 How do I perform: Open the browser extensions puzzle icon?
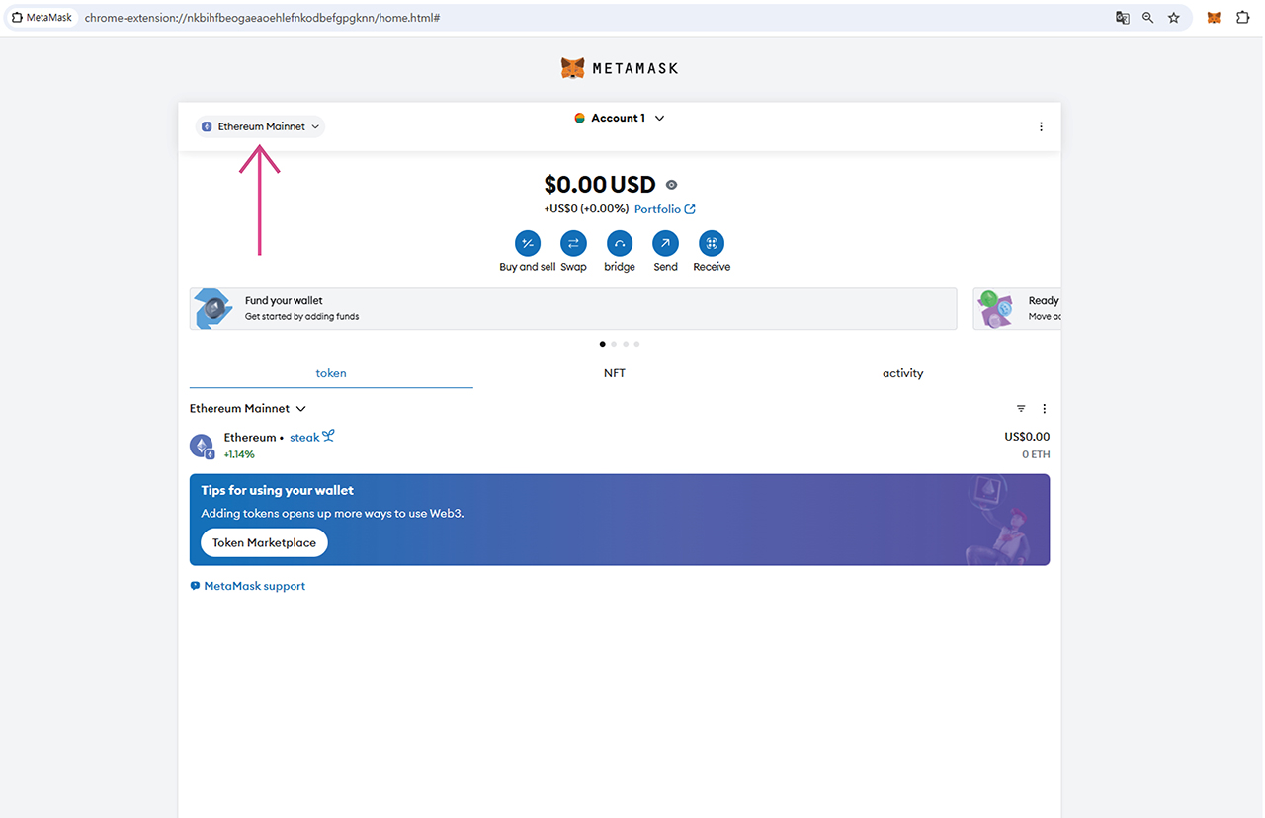1243,18
